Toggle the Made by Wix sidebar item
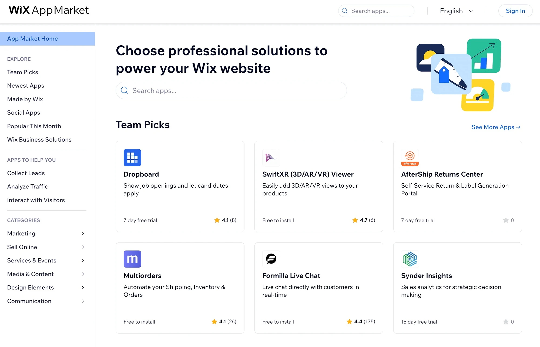 pyautogui.click(x=25, y=99)
